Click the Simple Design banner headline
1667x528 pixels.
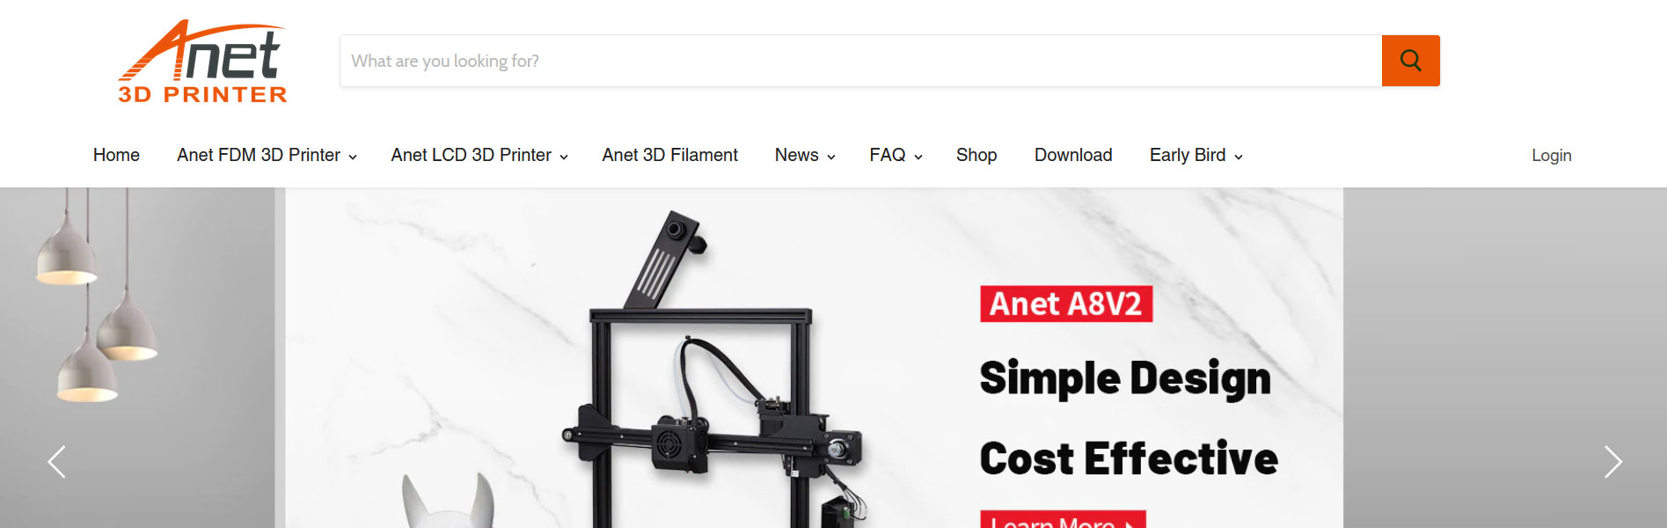click(1125, 379)
